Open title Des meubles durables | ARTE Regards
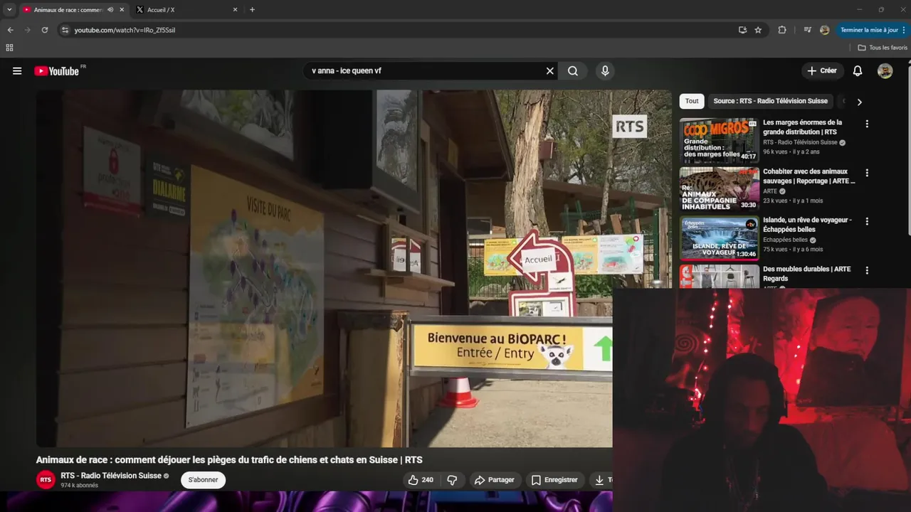 coord(806,274)
